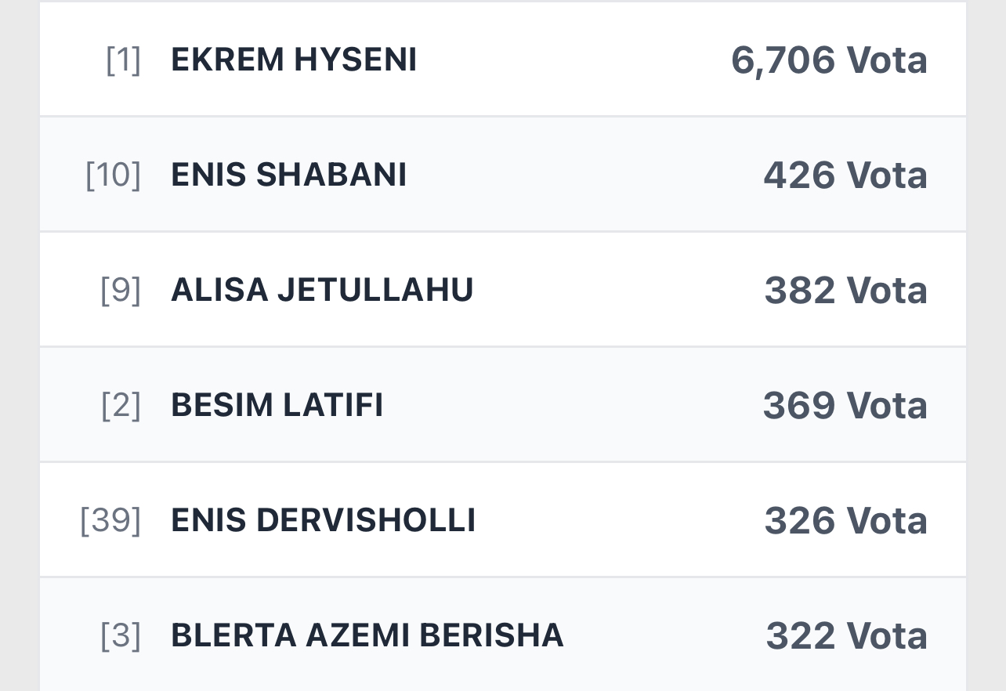The height and width of the screenshot is (691, 1006).
Task: Click the EKREM HYSENI candidate name
Action: tap(294, 60)
